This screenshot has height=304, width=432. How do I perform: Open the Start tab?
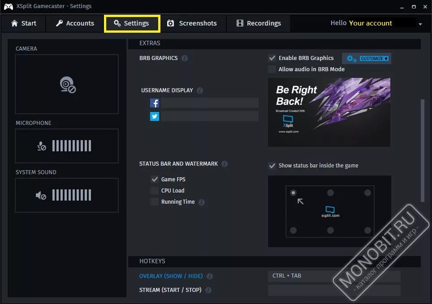point(24,23)
